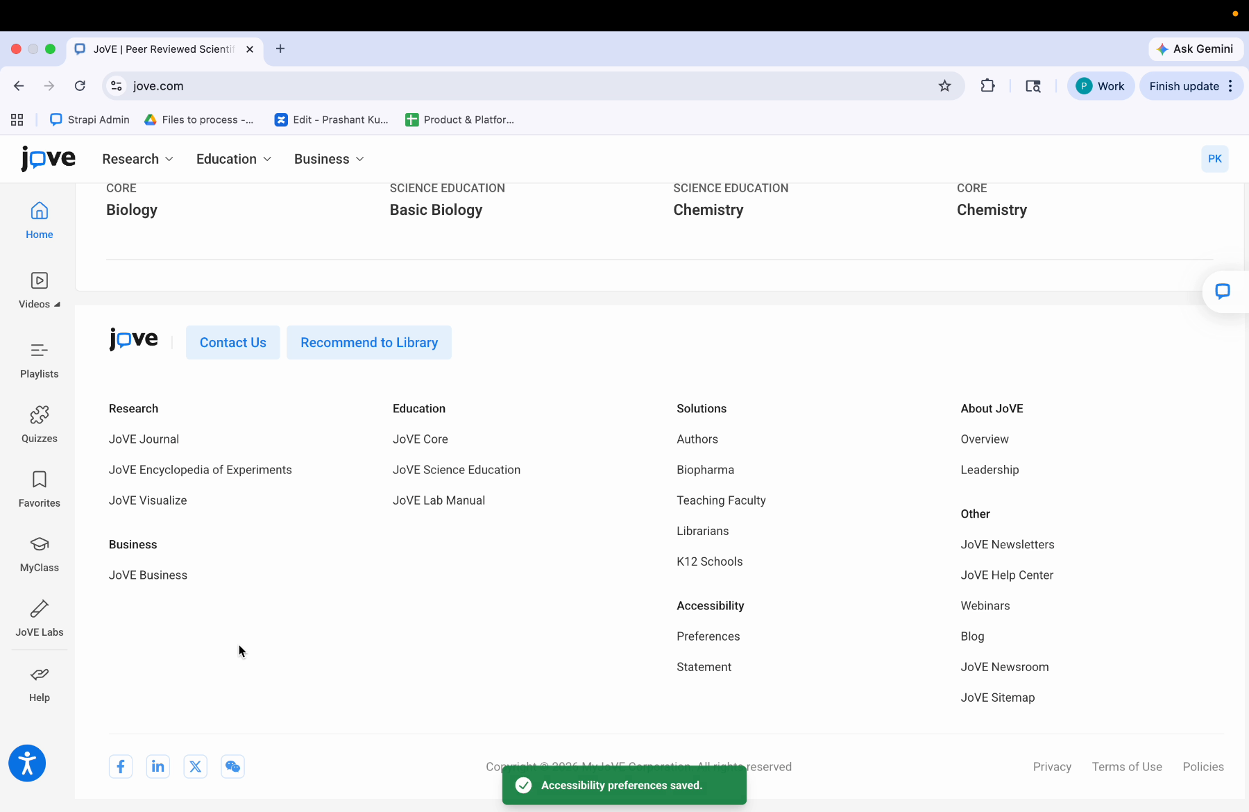Open Biopharma solutions link
This screenshot has height=812, width=1249.
(705, 470)
